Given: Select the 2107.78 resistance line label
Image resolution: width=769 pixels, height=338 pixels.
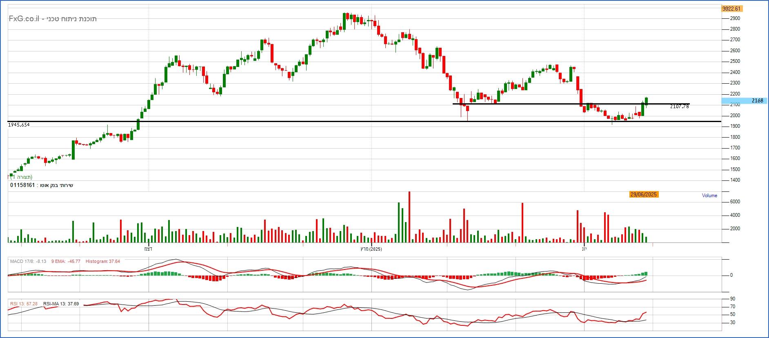Looking at the screenshot, I should (679, 107).
